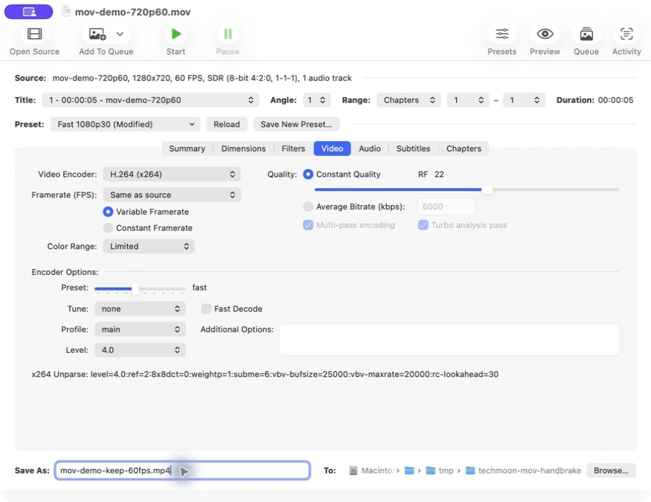Viewport: 651px width, 502px height.
Task: Click the mov-demo-720p60.mov document icon
Action: 65,11
